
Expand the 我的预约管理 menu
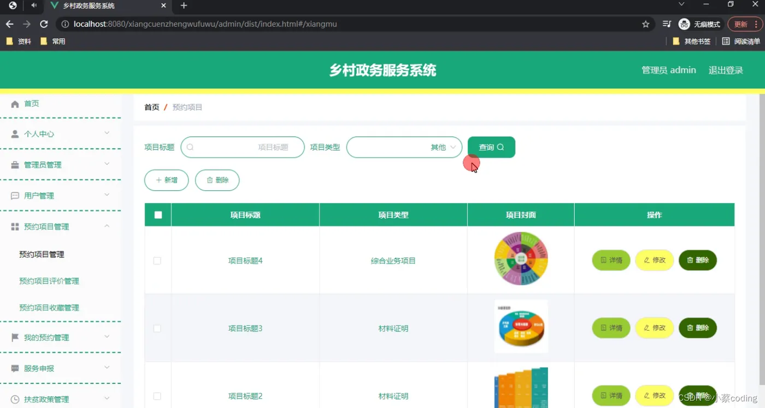[x=107, y=337]
